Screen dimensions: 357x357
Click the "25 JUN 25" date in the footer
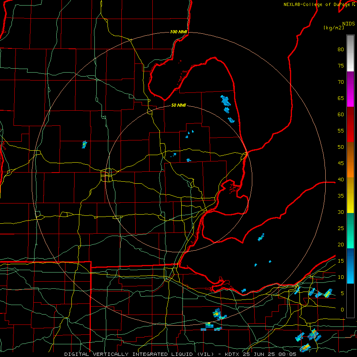(x=259, y=354)
